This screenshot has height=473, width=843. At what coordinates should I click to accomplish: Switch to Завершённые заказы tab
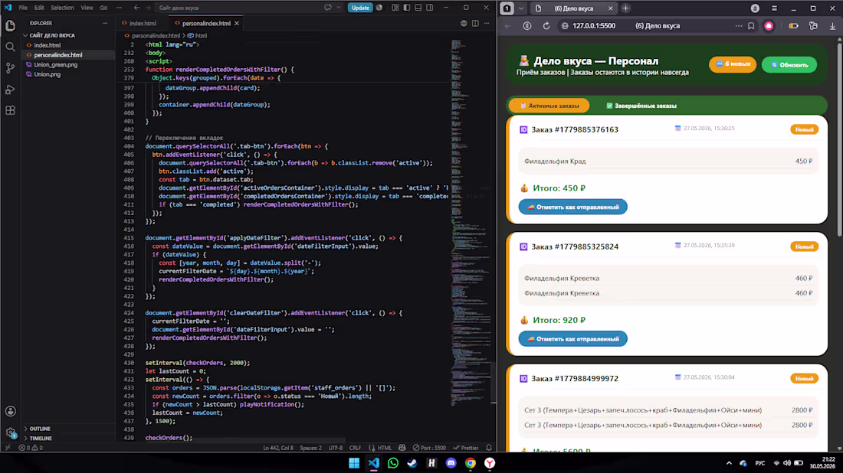(641, 106)
